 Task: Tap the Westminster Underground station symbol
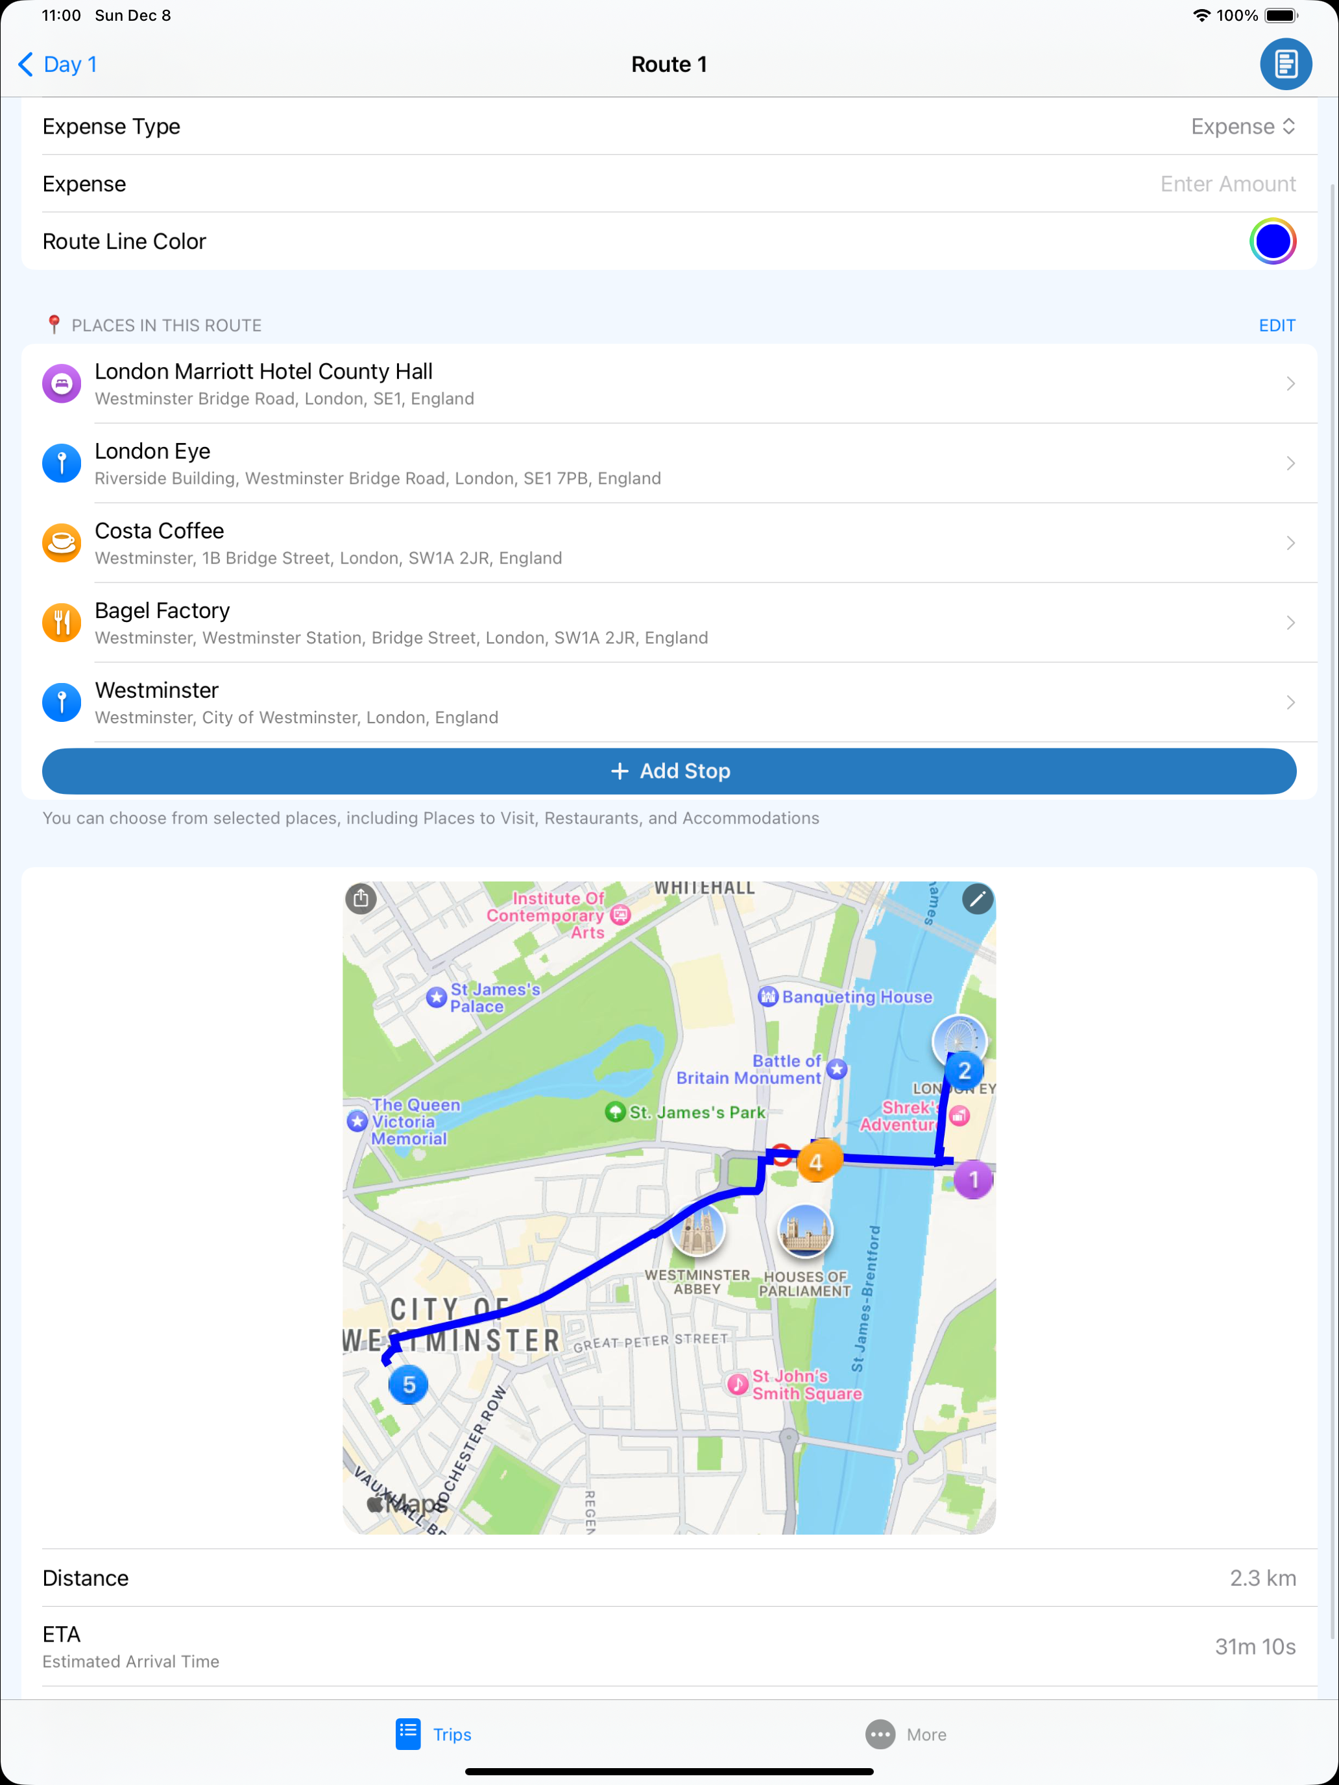click(x=780, y=1154)
